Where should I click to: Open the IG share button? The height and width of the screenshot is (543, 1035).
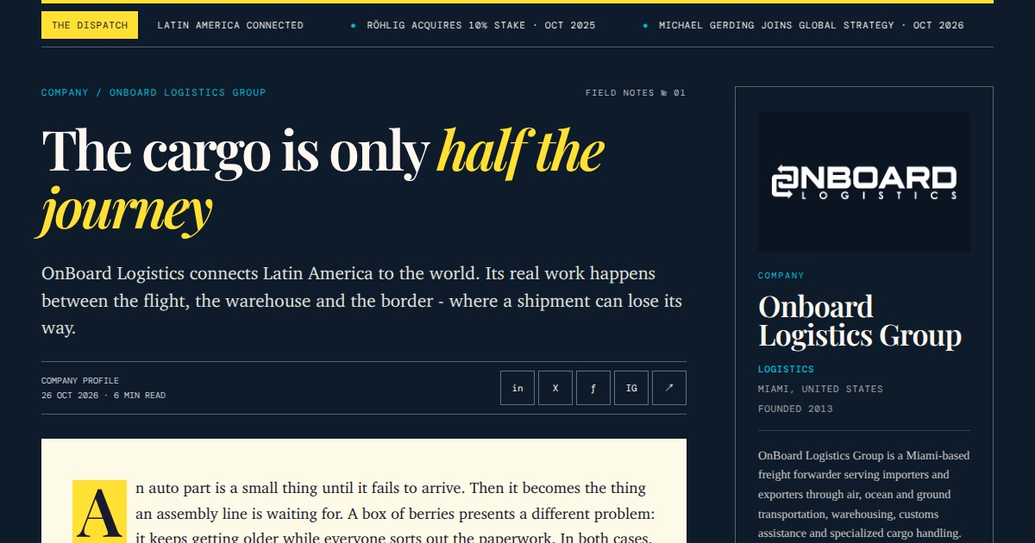(x=631, y=388)
